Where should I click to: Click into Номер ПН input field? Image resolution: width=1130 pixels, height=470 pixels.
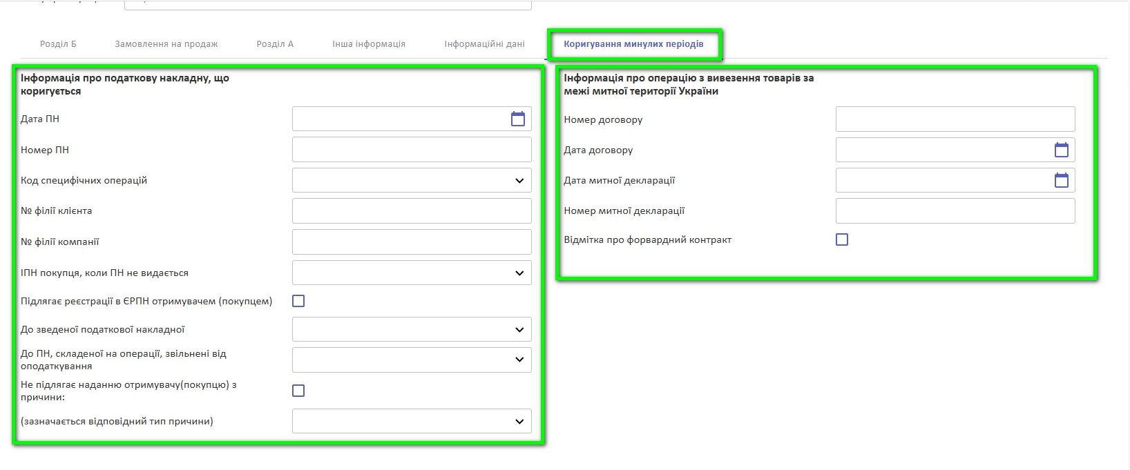[412, 150]
